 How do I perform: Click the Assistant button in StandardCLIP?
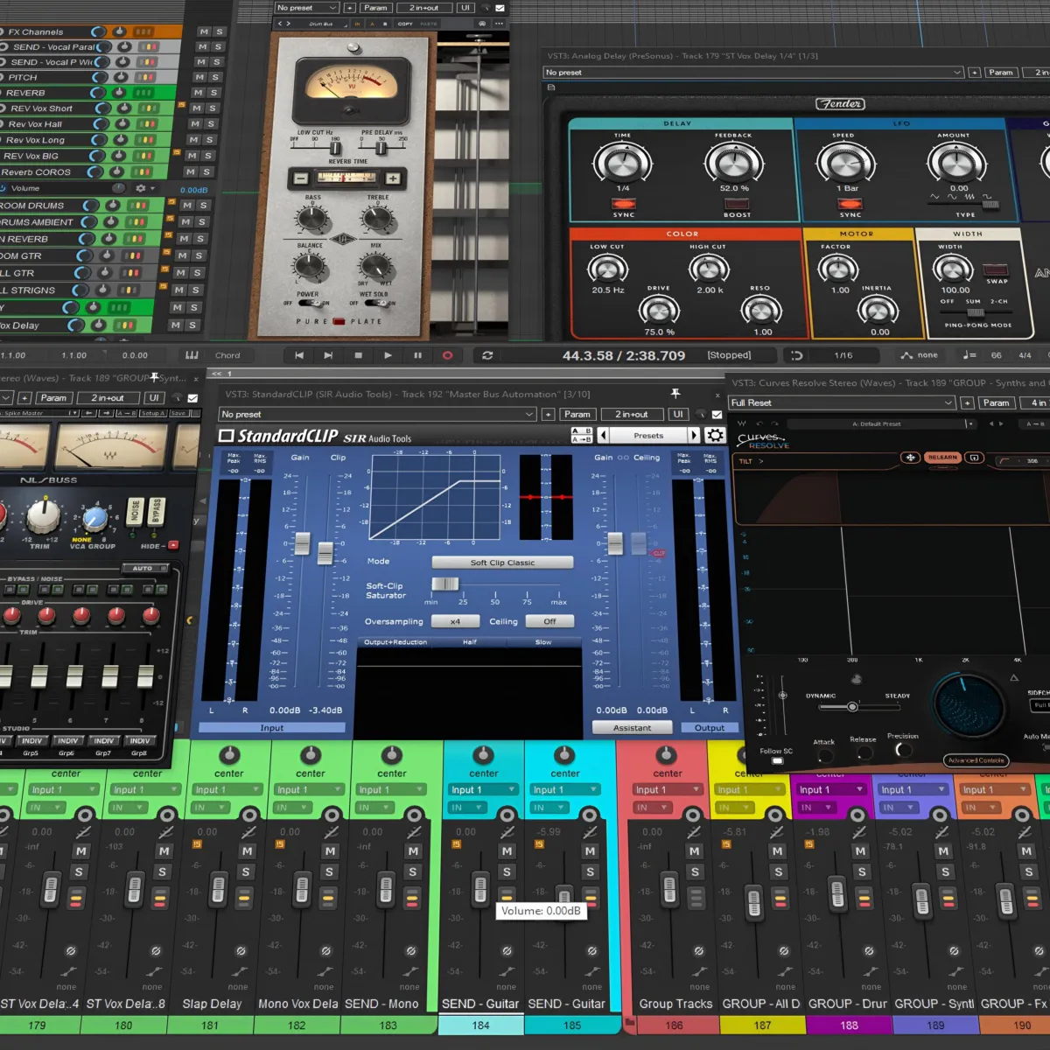[x=632, y=728]
